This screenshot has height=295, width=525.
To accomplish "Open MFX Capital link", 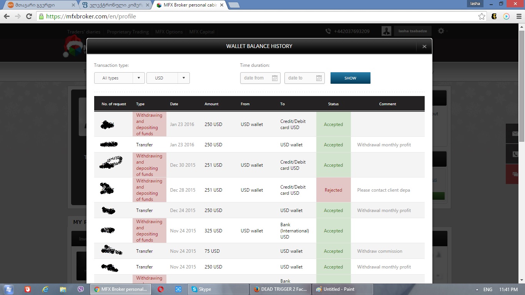I will [202, 32].
